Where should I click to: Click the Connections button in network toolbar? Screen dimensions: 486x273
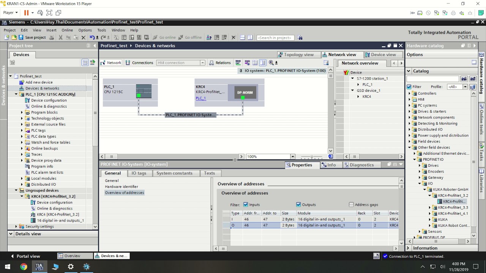tap(139, 63)
